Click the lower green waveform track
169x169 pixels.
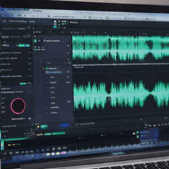tap(121, 95)
